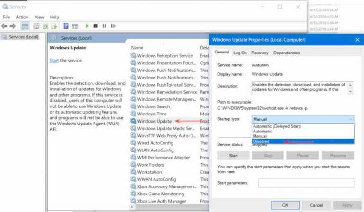Select the Xbox Game Monitoring icon
This screenshot has height=212, width=364.
click(x=133, y=194)
